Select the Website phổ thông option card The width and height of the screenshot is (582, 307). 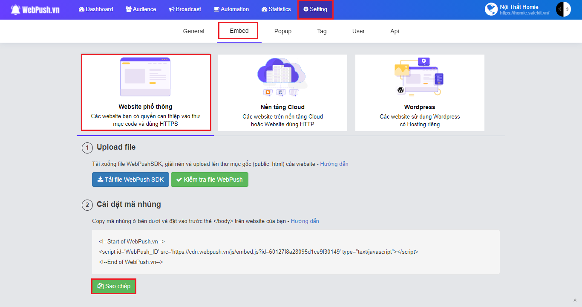pos(146,92)
